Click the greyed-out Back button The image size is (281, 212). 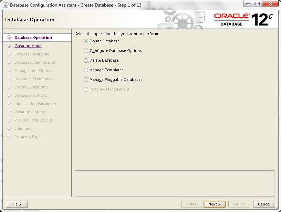coord(192,204)
